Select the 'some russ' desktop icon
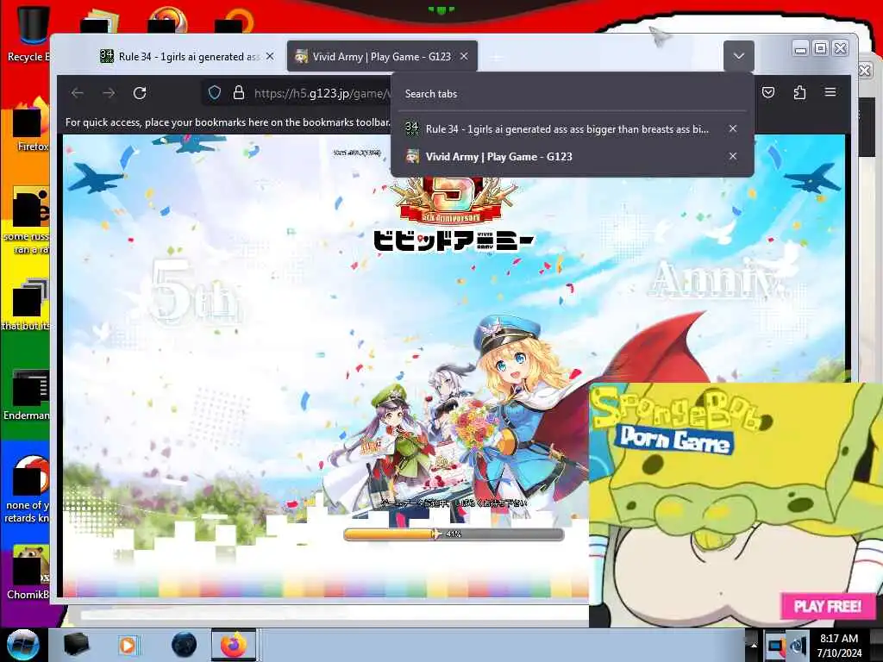The width and height of the screenshot is (883, 662). pos(27,220)
